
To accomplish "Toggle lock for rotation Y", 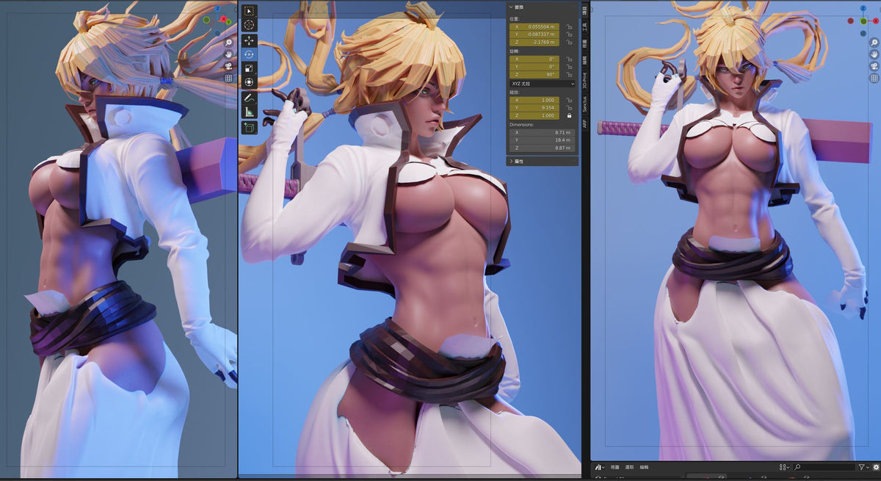I will click(568, 67).
